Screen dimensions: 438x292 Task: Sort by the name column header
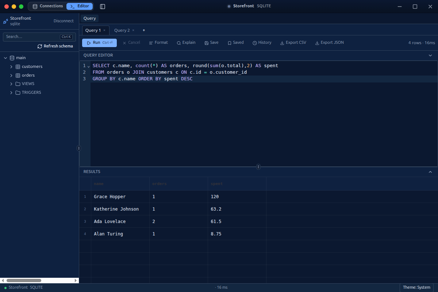click(x=120, y=184)
